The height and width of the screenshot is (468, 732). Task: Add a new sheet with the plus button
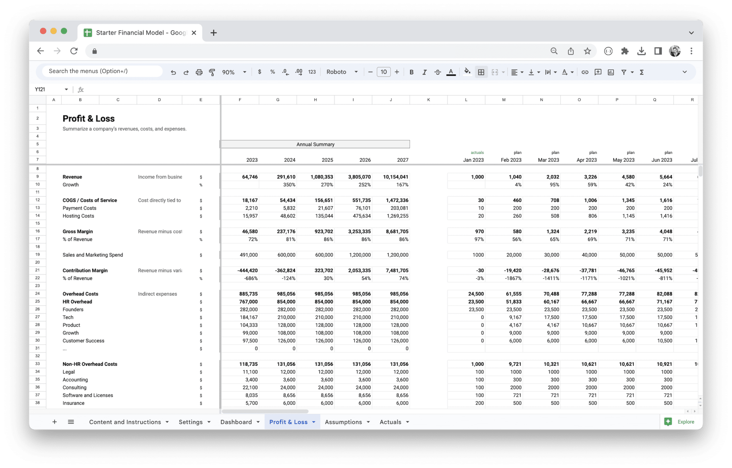pos(54,422)
